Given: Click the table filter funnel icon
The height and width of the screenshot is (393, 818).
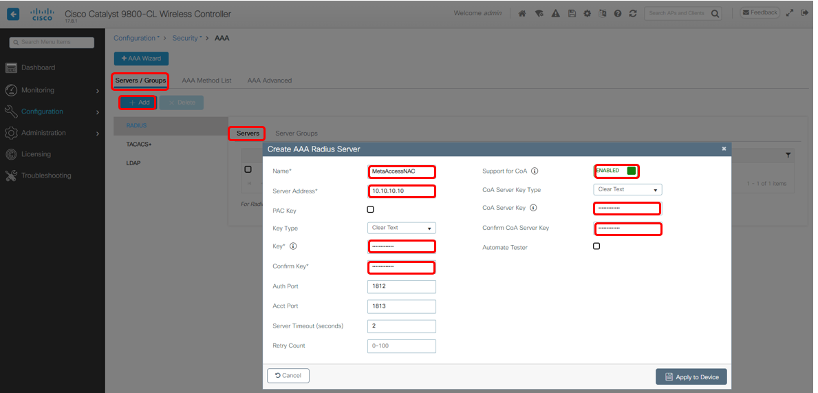Looking at the screenshot, I should (788, 155).
